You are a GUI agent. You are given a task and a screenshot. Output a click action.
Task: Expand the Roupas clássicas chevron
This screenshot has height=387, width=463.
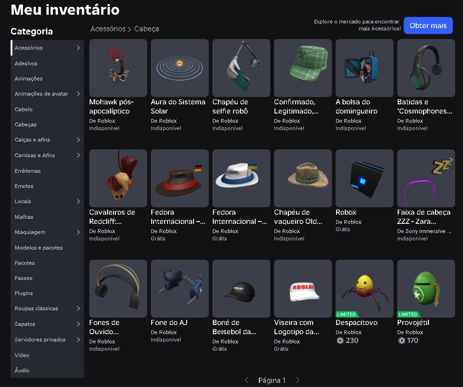click(x=78, y=308)
